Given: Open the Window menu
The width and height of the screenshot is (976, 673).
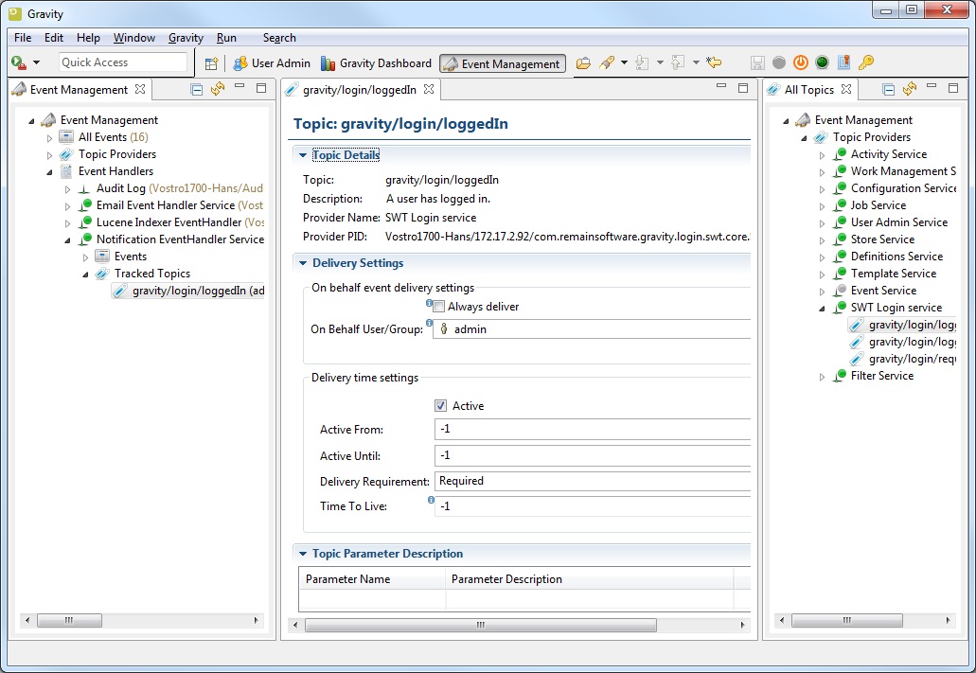Looking at the screenshot, I should point(134,38).
